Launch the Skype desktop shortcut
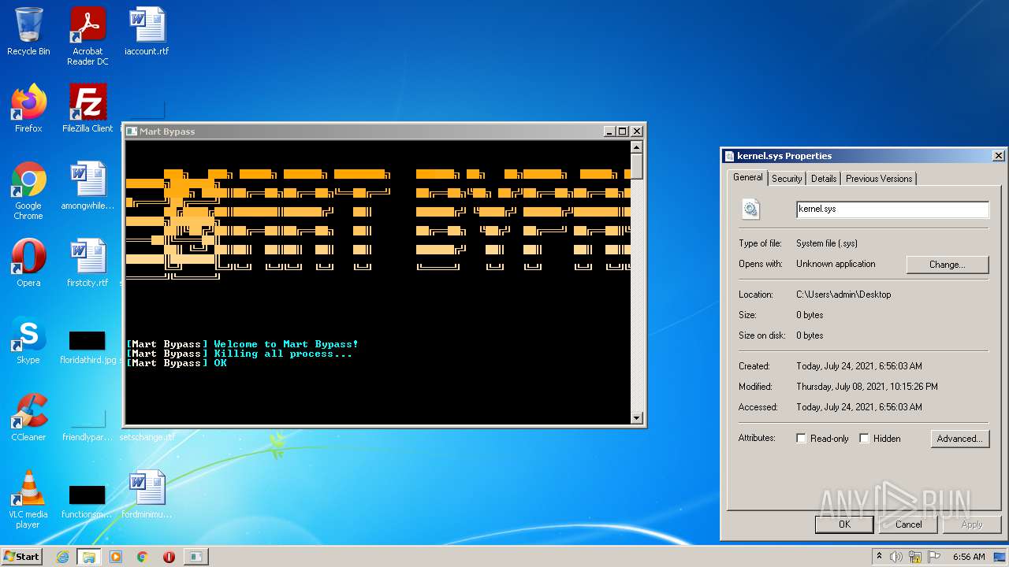This screenshot has width=1009, height=567. click(x=28, y=340)
